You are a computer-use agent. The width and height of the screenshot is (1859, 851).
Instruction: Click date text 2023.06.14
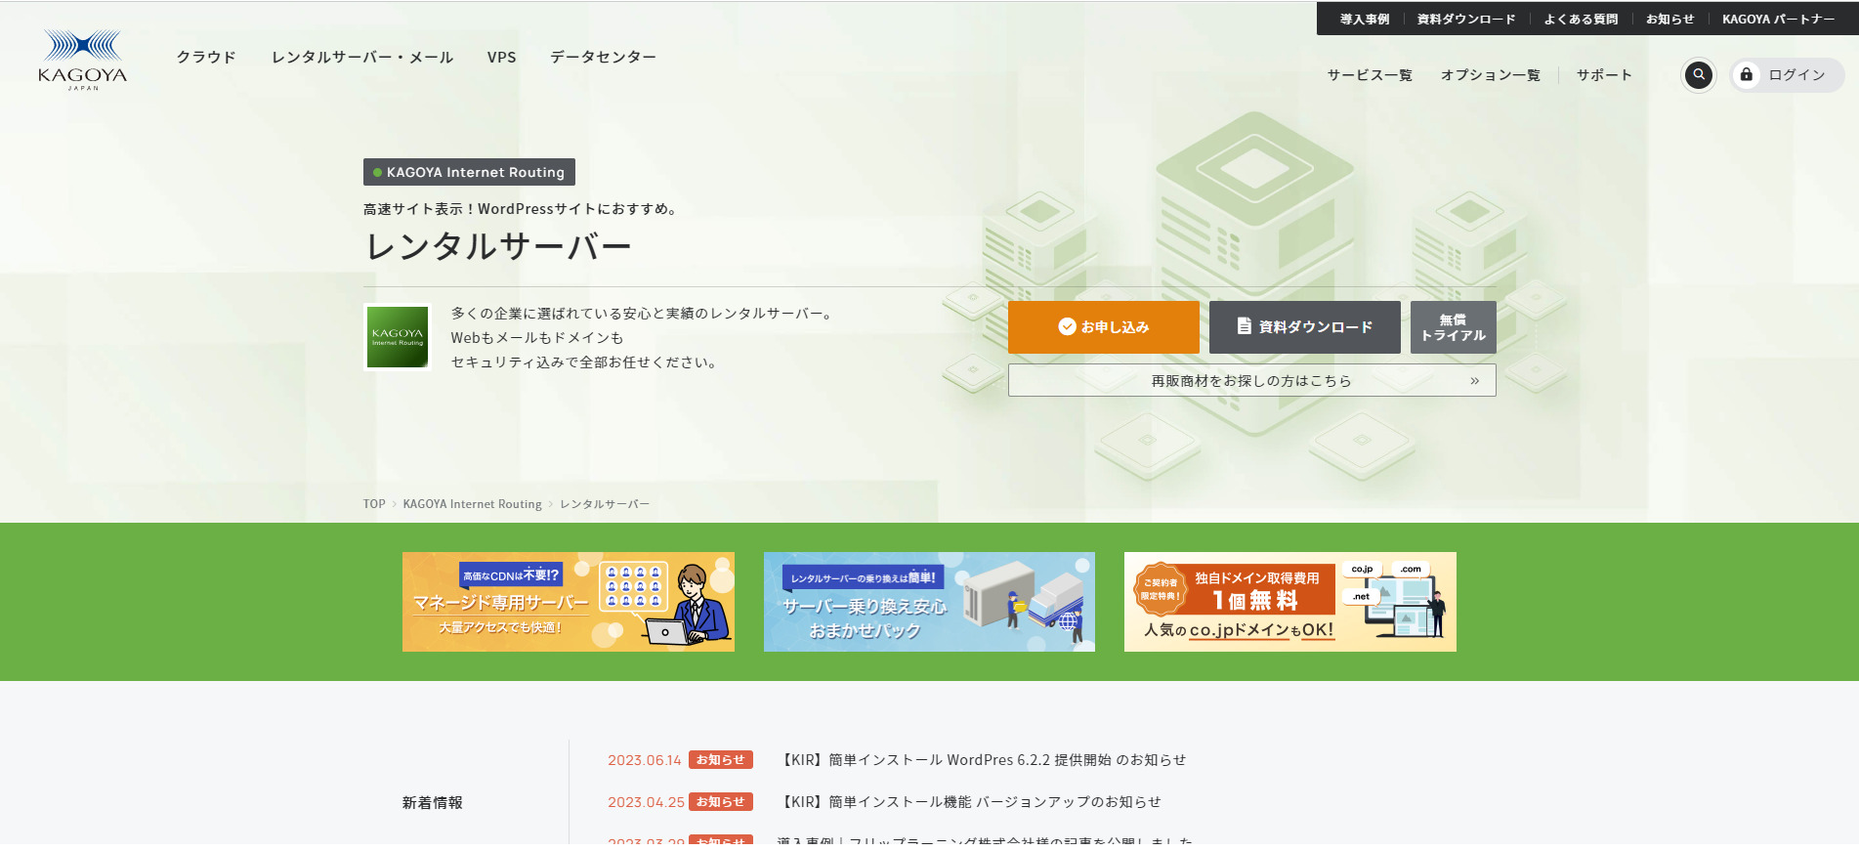pyautogui.click(x=645, y=760)
